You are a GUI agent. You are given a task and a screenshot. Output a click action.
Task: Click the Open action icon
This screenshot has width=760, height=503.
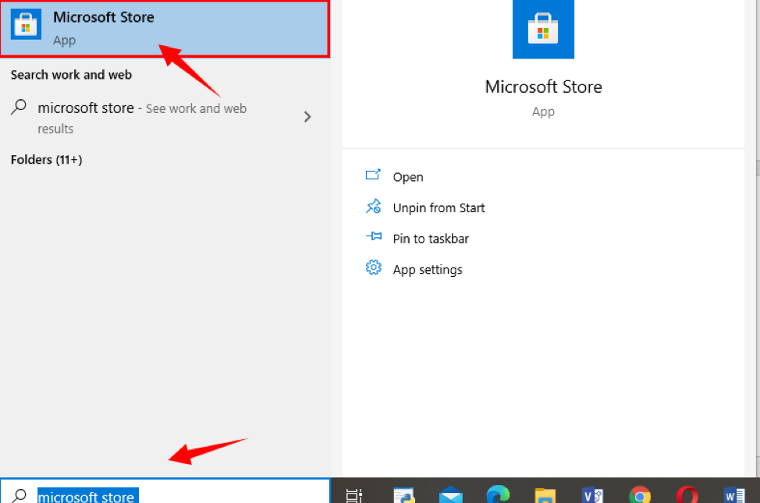coord(373,175)
